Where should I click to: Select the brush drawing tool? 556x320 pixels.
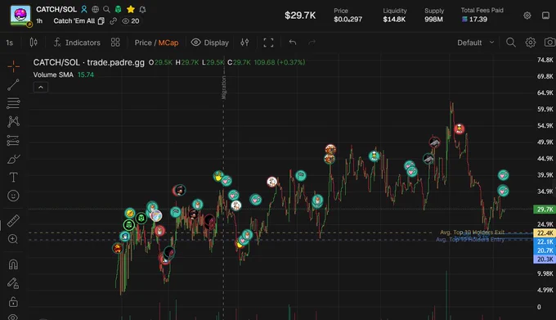tap(13, 159)
